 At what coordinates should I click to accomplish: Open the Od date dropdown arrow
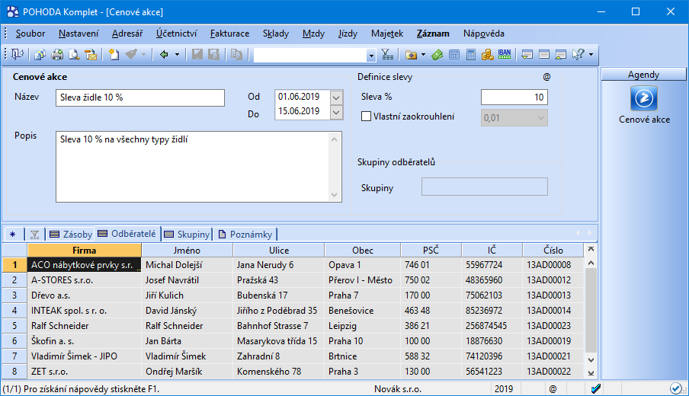336,97
